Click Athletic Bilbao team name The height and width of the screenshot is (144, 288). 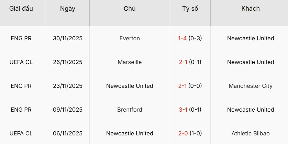pyautogui.click(x=251, y=133)
